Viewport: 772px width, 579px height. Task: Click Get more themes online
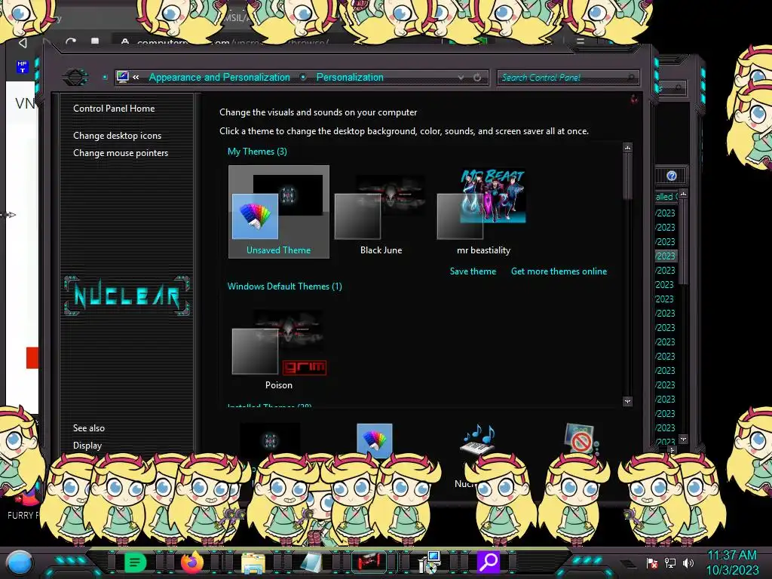pyautogui.click(x=559, y=271)
